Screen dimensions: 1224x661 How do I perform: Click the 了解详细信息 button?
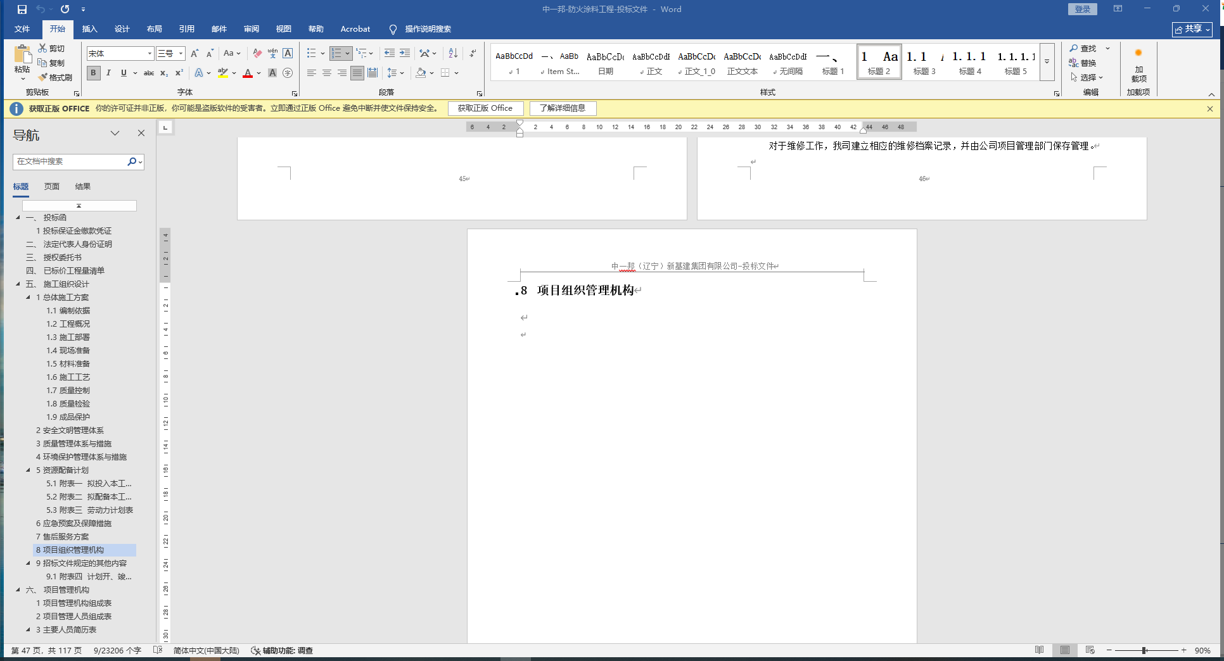click(563, 108)
